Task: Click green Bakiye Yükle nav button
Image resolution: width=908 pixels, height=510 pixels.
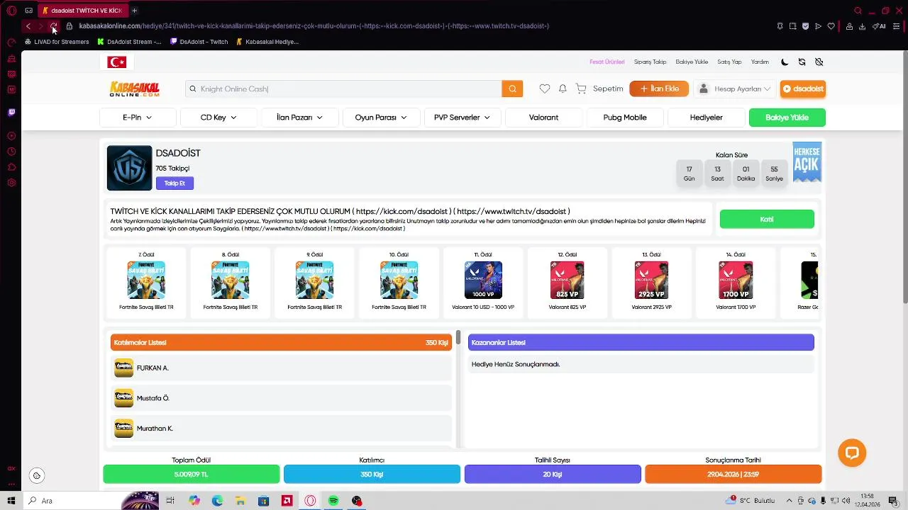Action: tap(787, 118)
